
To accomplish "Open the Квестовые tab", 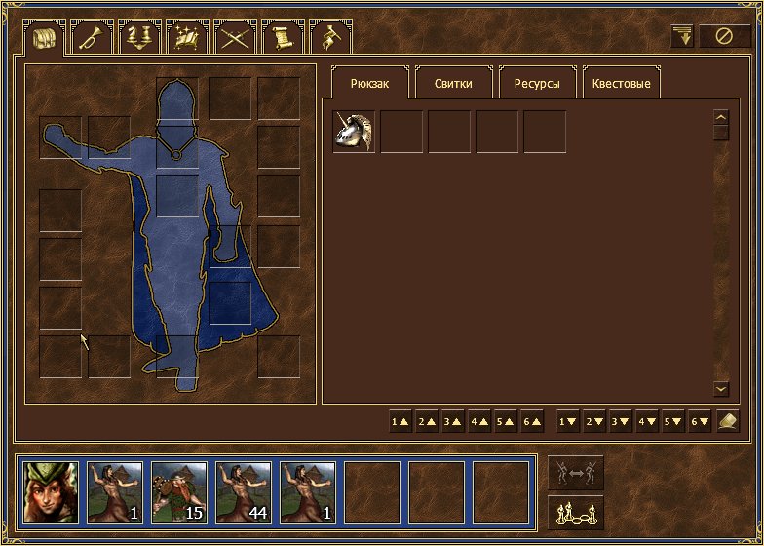I will 620,84.
